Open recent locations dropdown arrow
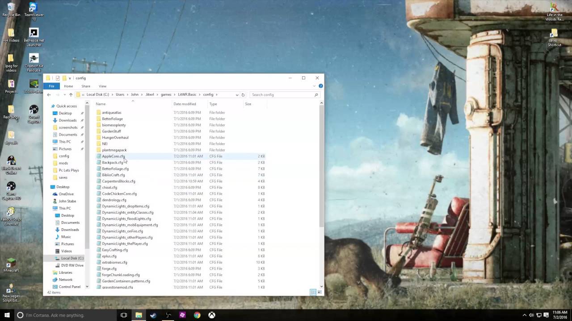Viewport: 572px width, 321px height. coord(65,95)
